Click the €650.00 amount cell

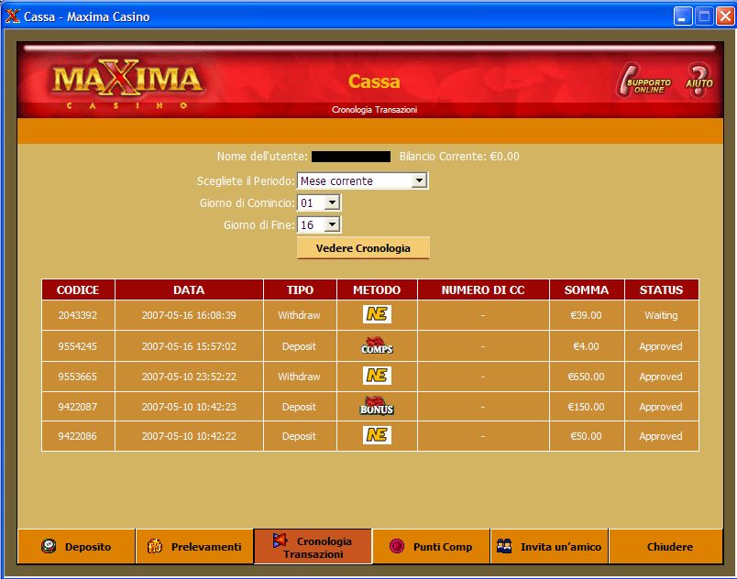(x=586, y=377)
